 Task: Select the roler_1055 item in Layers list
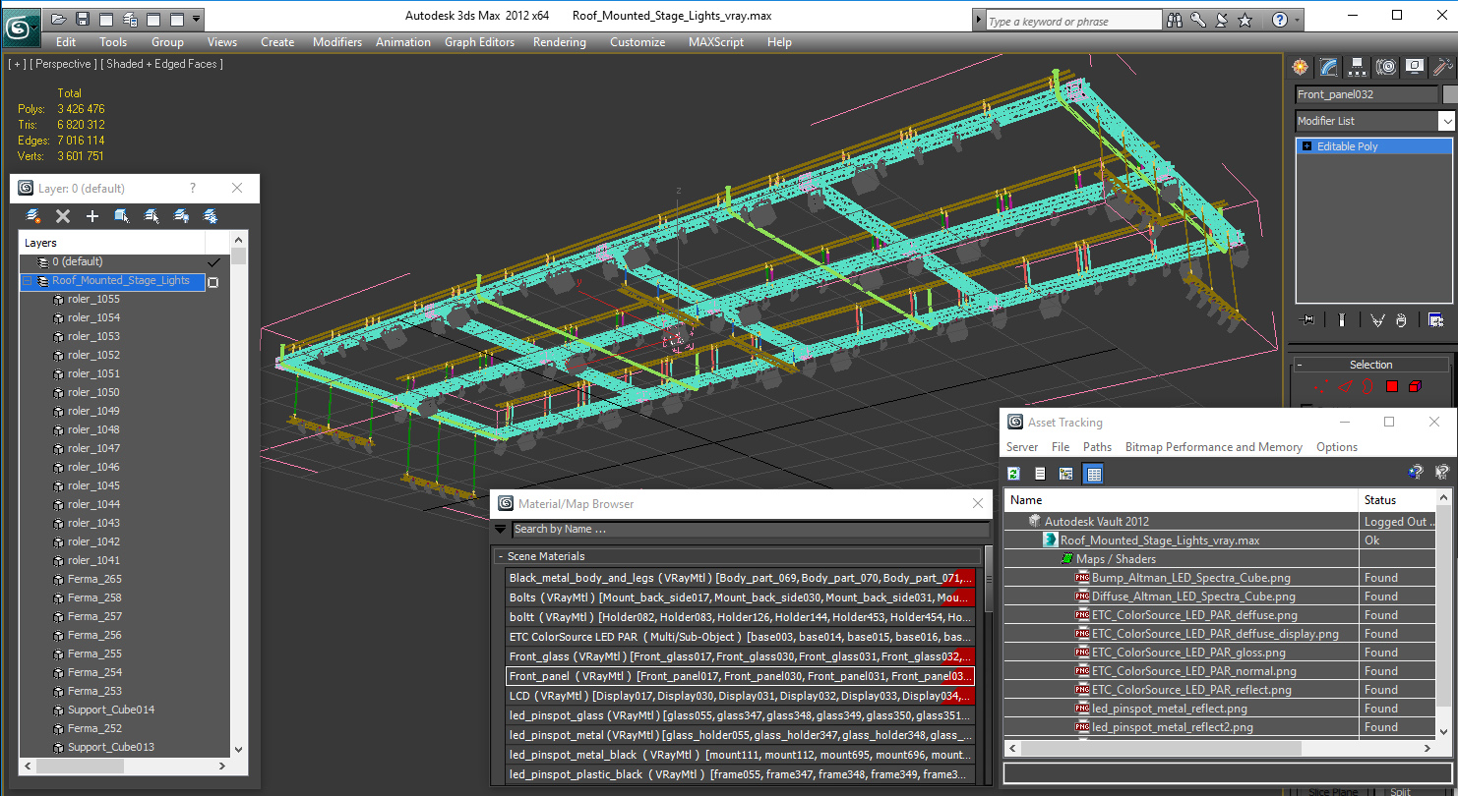point(93,299)
